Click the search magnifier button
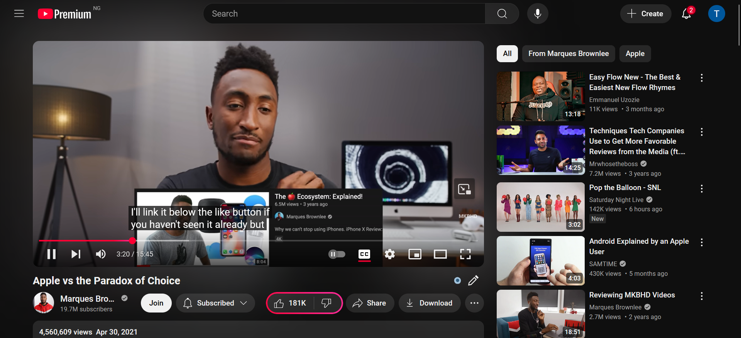 [502, 14]
